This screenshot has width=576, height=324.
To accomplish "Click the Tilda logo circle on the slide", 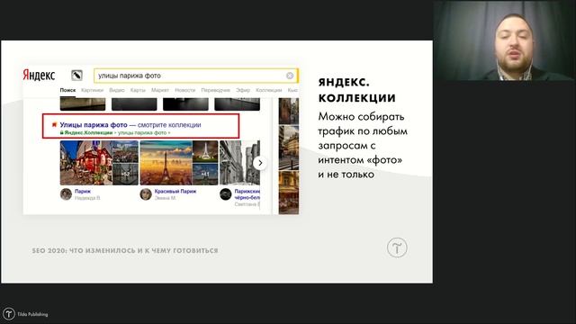I will tap(397, 247).
